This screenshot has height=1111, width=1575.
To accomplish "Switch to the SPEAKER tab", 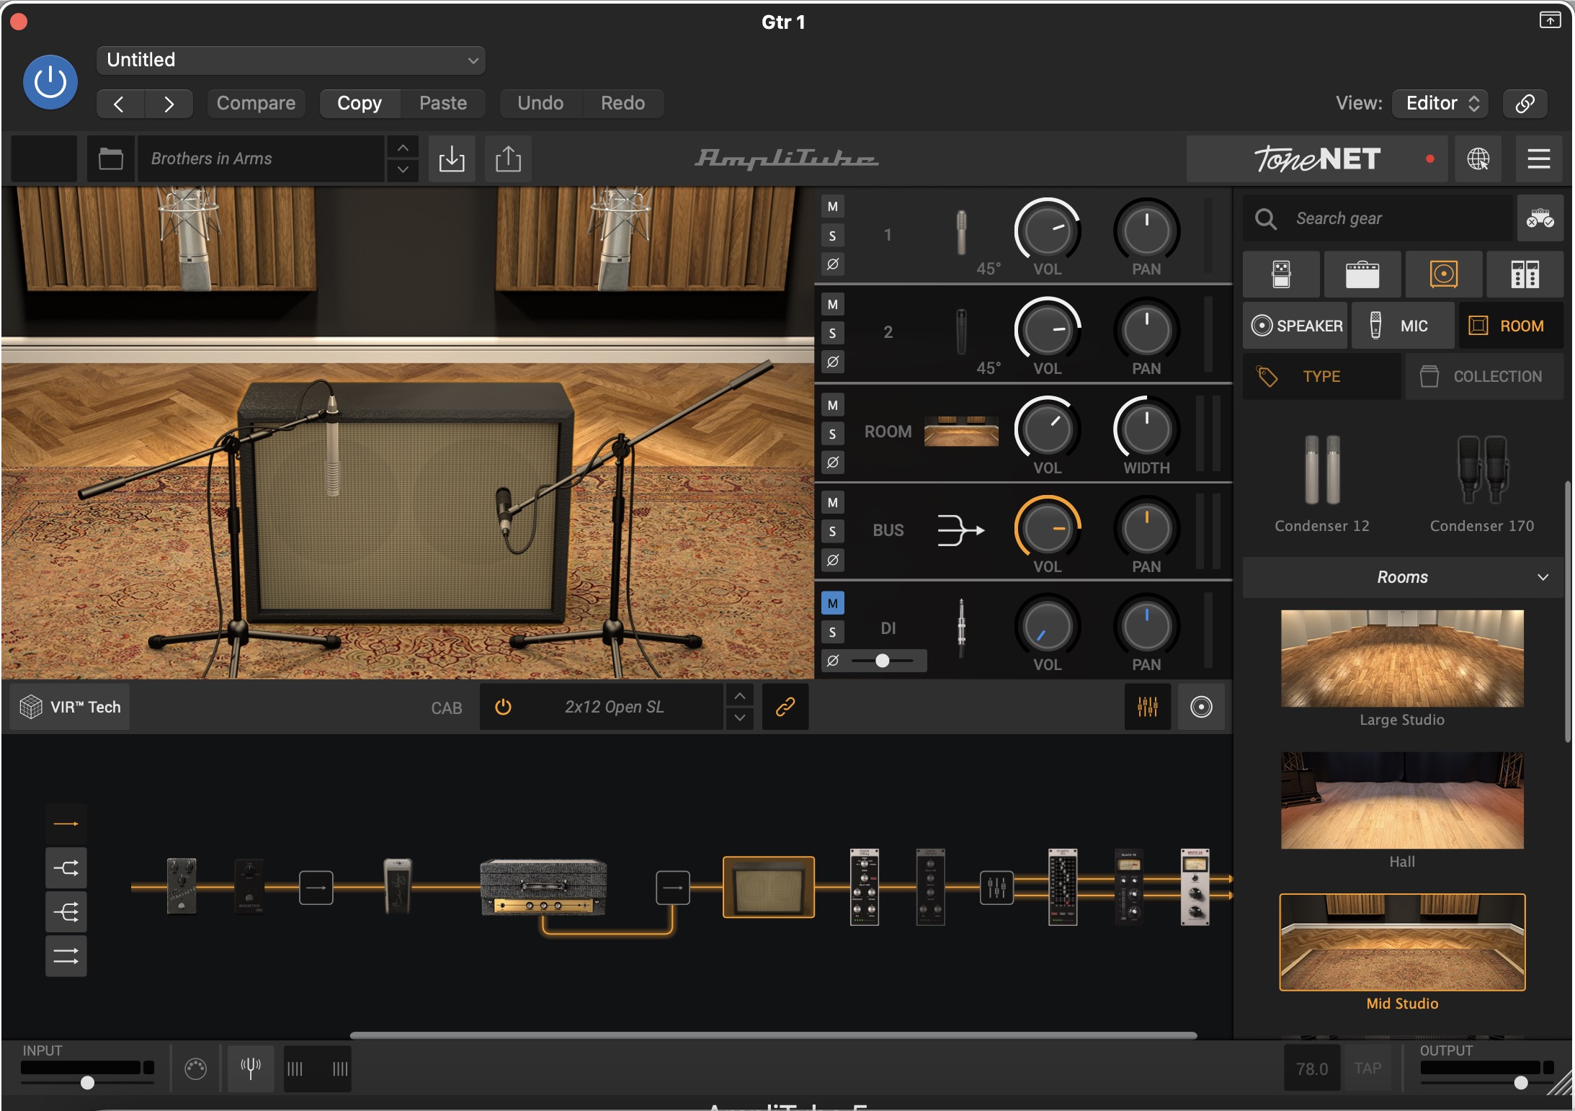I will [x=1296, y=326].
